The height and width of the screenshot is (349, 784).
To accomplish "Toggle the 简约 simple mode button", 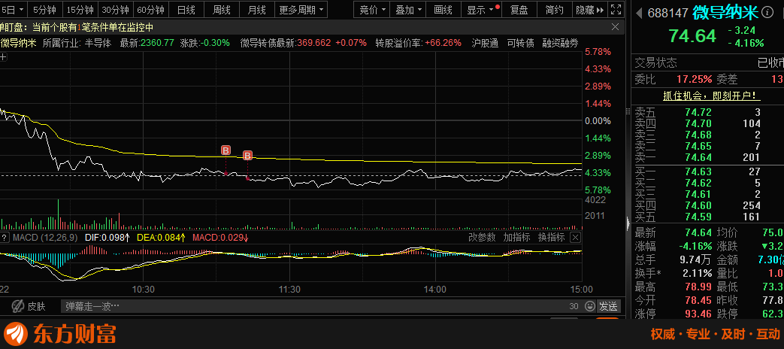I will point(555,10).
